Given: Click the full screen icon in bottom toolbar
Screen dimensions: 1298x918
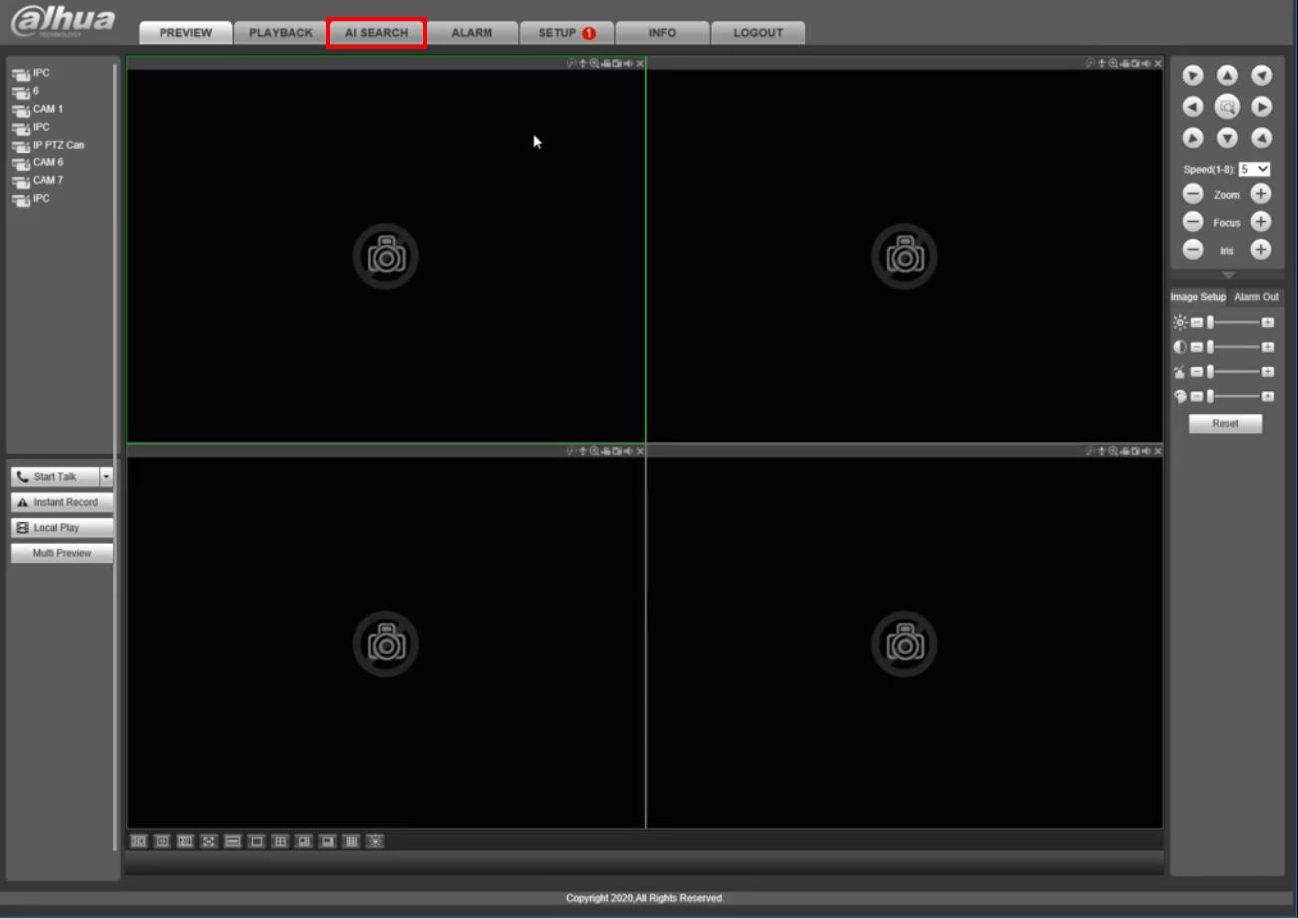Looking at the screenshot, I should click(x=209, y=841).
